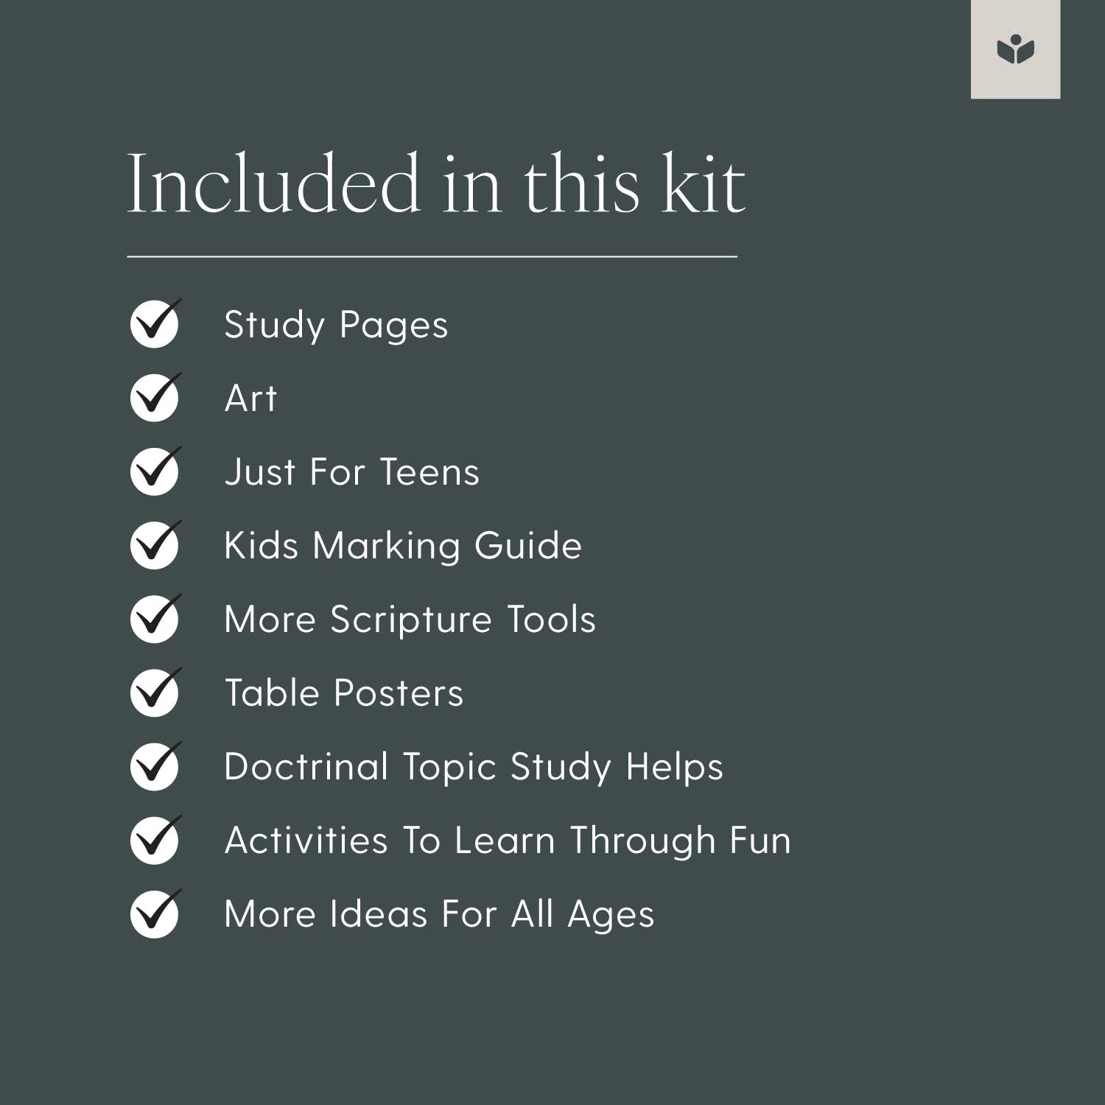Click the Kids Marking Guide checkmark icon

[x=155, y=545]
